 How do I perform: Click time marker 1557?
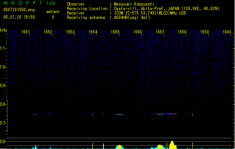(160, 32)
